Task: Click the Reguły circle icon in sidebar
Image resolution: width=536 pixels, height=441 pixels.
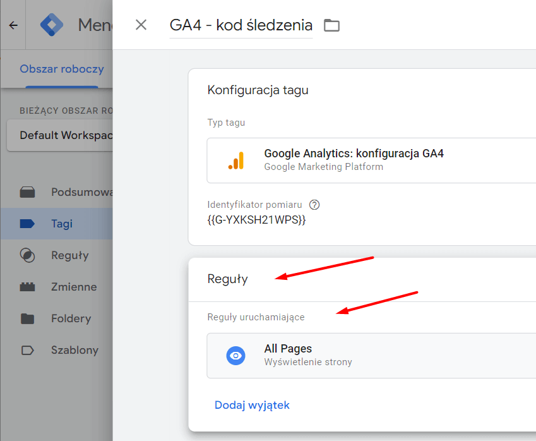Action: pyautogui.click(x=27, y=255)
